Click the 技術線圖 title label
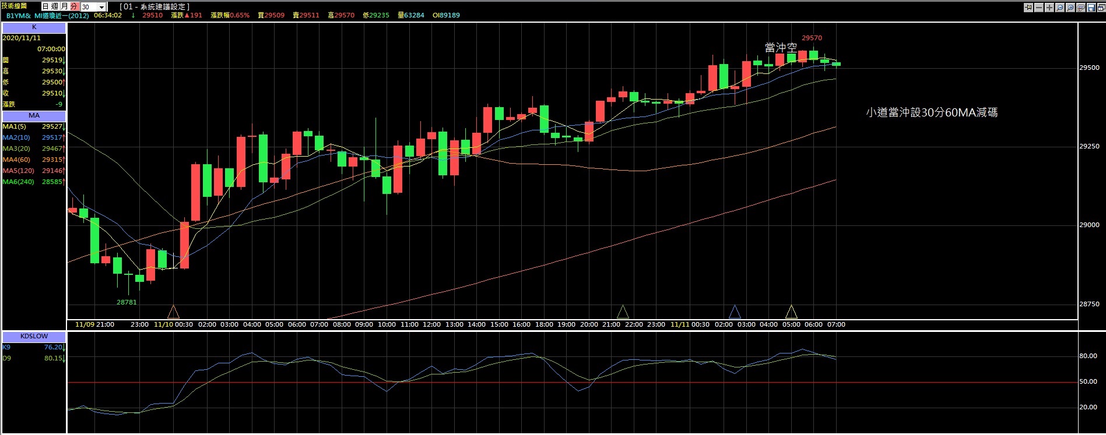 (x=14, y=6)
